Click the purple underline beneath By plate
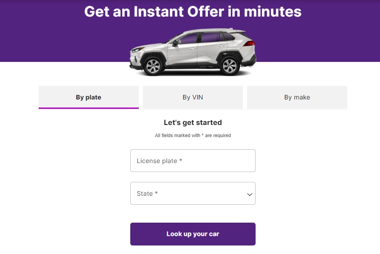 click(88, 108)
